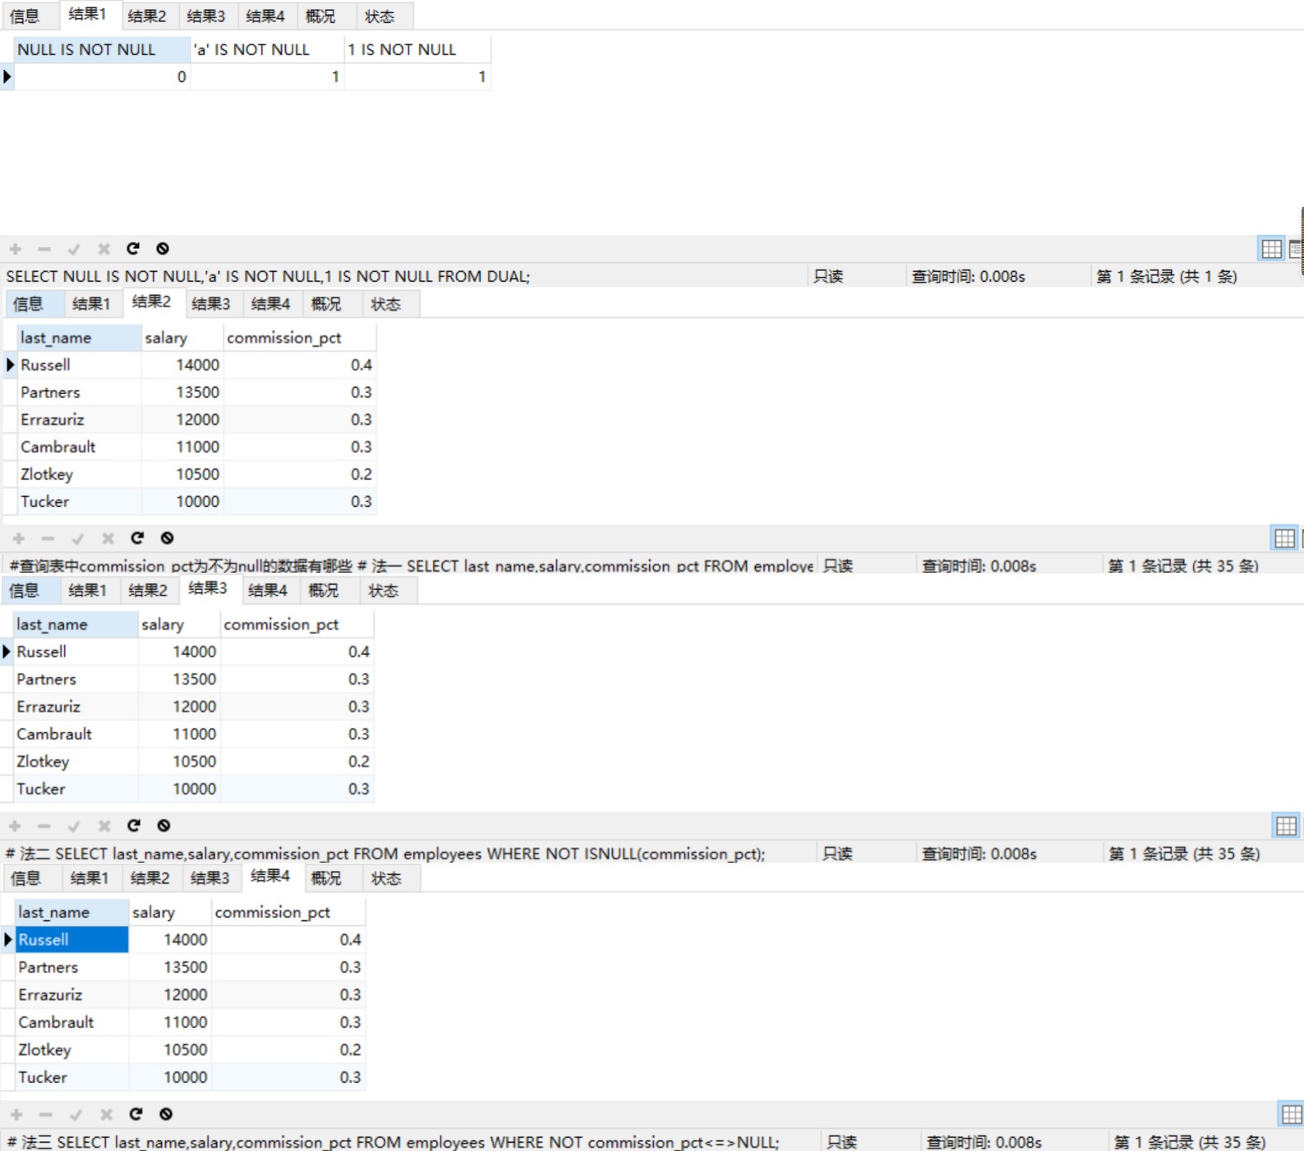Click commission 0.2 cell in the 结果4 panel
Screen dimensions: 1304x1151
288,1050
